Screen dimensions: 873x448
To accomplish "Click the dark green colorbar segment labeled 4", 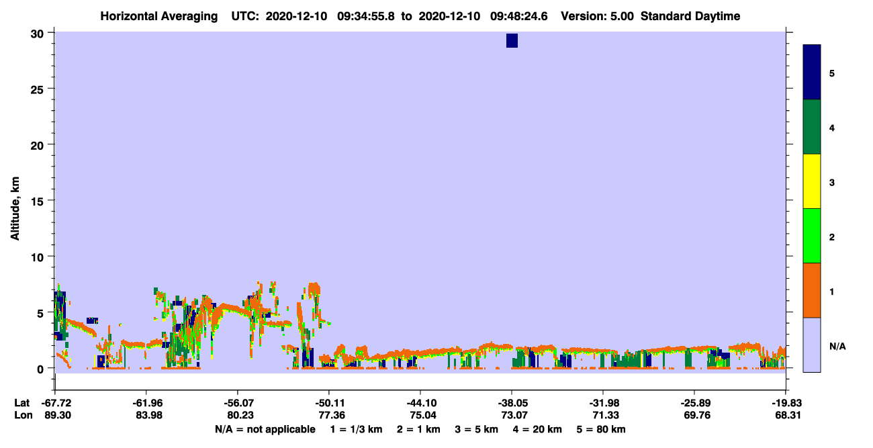I will coord(812,127).
